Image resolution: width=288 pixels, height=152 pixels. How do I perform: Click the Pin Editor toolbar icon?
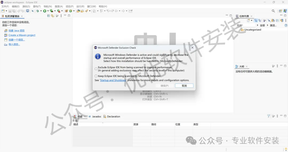coord(131,11)
